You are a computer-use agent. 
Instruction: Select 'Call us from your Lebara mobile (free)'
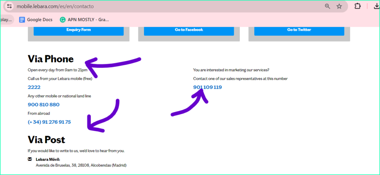pos(60,79)
